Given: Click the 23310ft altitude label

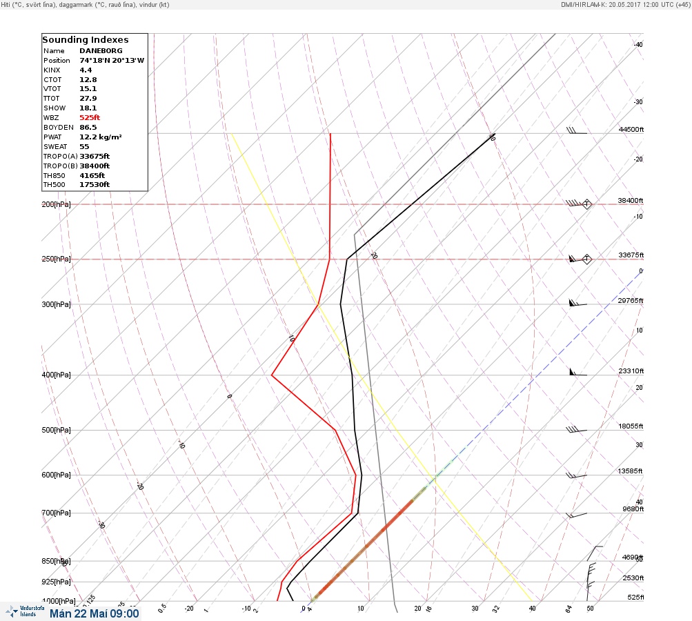Looking at the screenshot, I should click(631, 371).
